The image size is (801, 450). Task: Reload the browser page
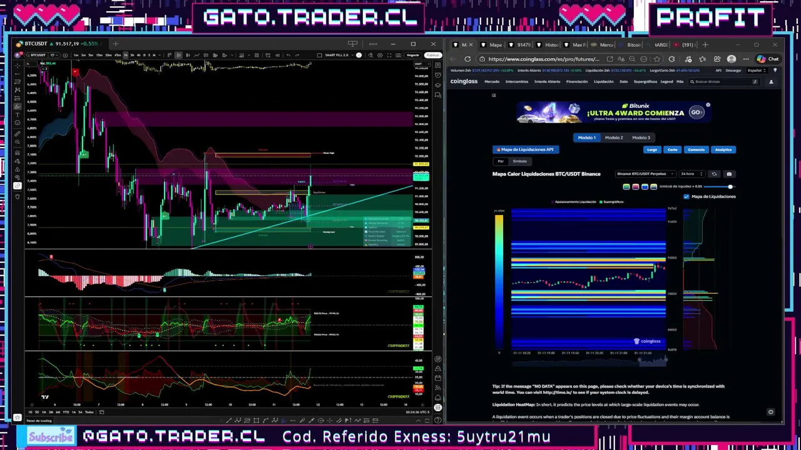tap(467, 59)
